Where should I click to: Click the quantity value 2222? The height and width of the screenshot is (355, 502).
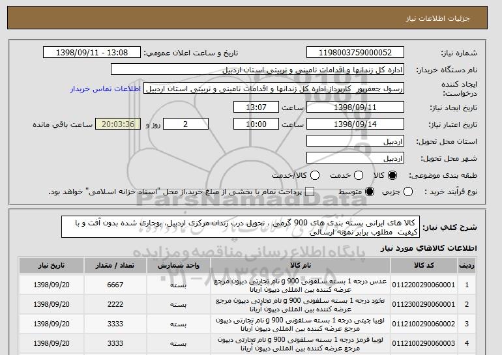(115, 304)
